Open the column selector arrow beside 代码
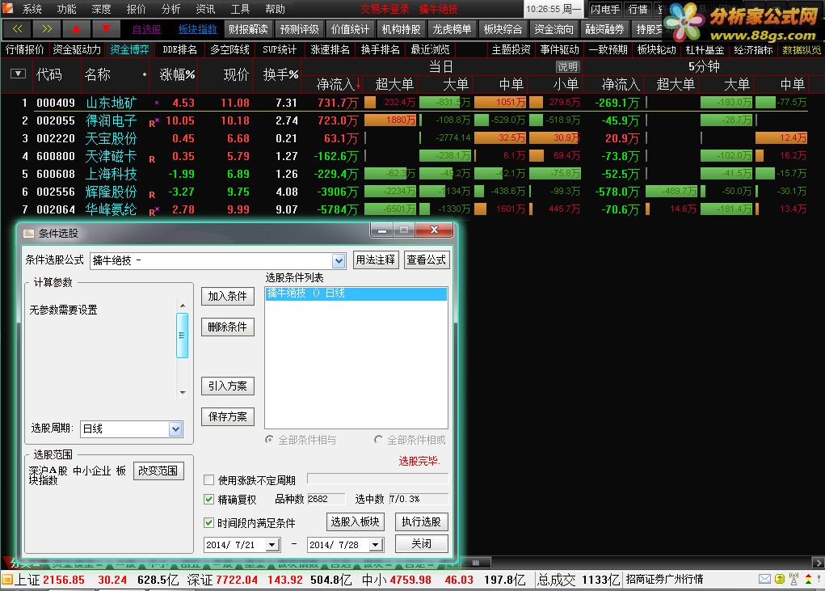The height and width of the screenshot is (591, 825). (18, 74)
